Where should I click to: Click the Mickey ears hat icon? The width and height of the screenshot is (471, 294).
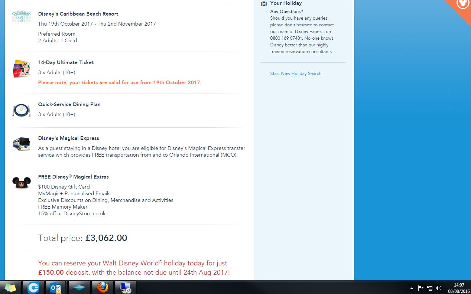(x=21, y=182)
